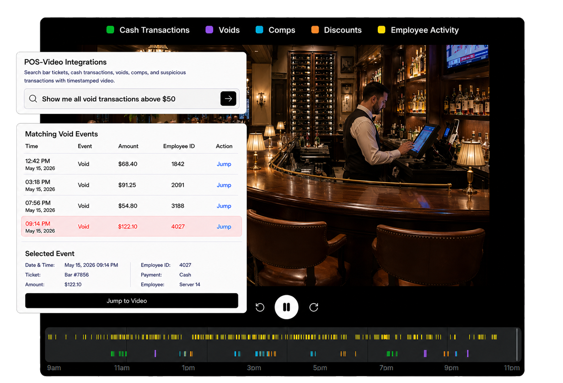Click the Bar #7856 ticket value
563x383 pixels.
pos(76,275)
